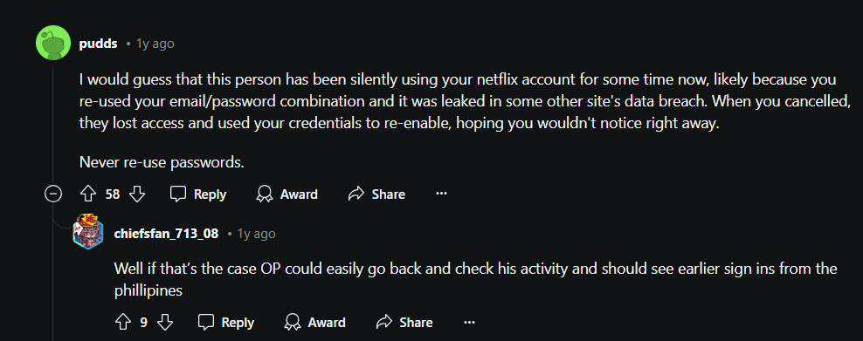Share the pudds comment

point(377,194)
